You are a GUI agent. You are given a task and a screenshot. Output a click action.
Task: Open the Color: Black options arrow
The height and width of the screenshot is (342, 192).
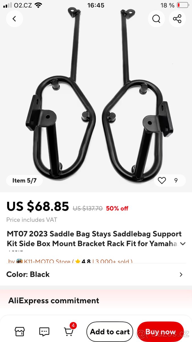pyautogui.click(x=181, y=274)
